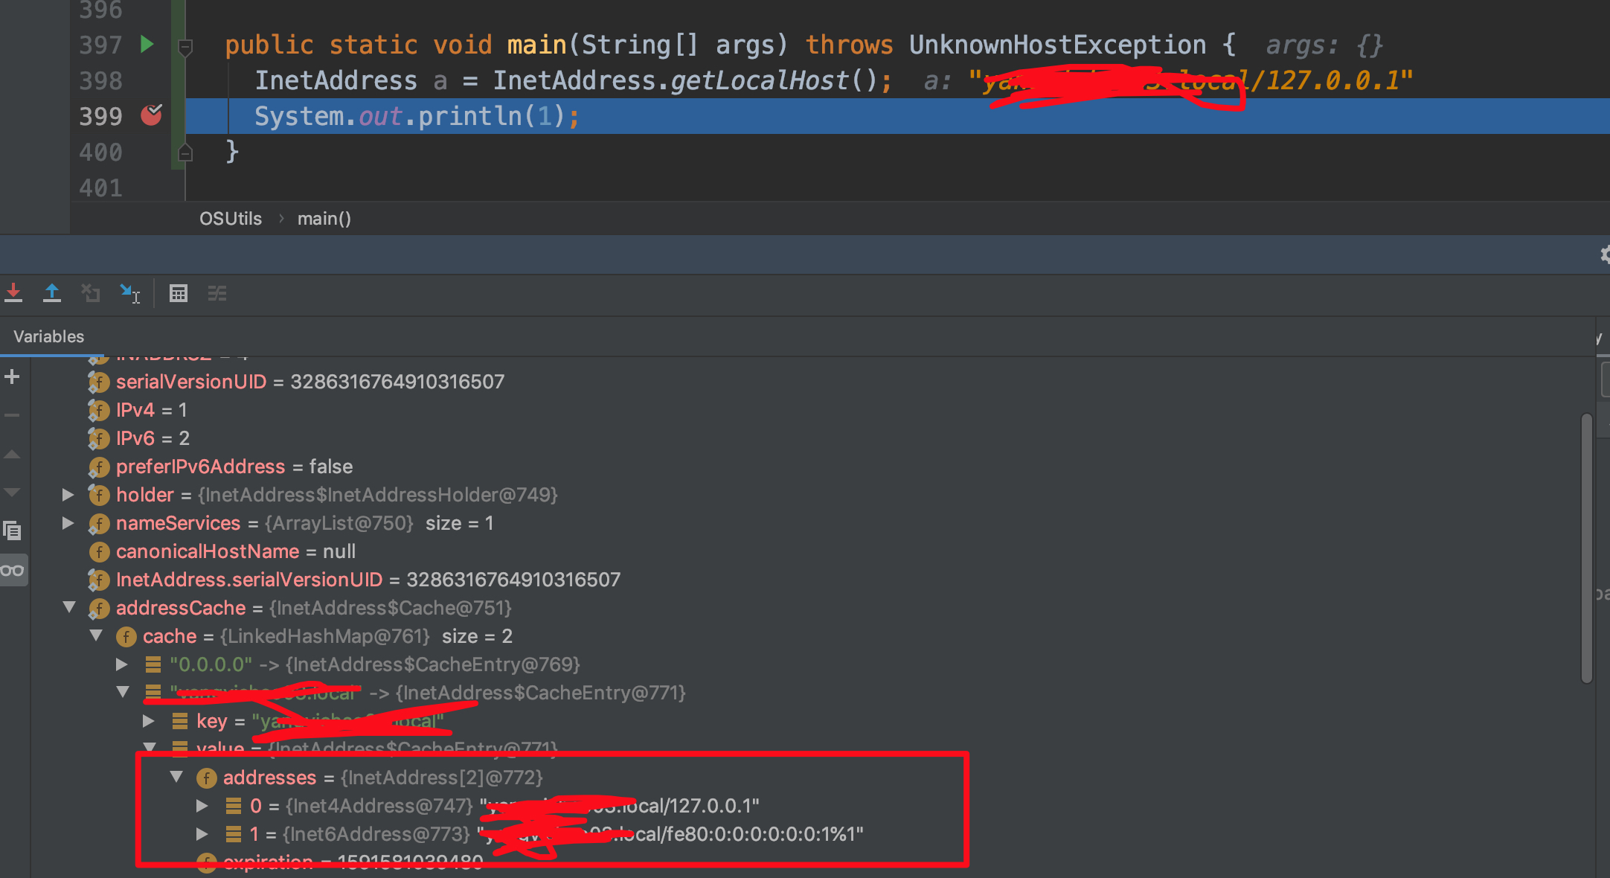Image resolution: width=1610 pixels, height=878 pixels.
Task: Click green run arrow at line 397
Action: (147, 45)
